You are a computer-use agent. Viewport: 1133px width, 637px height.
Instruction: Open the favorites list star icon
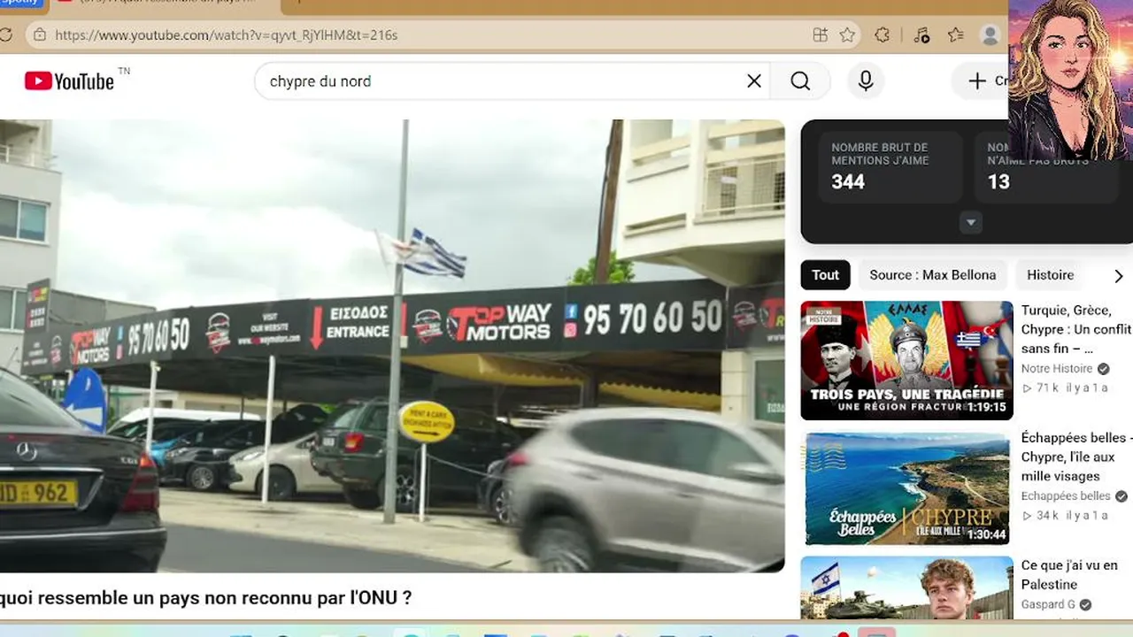[x=956, y=35]
